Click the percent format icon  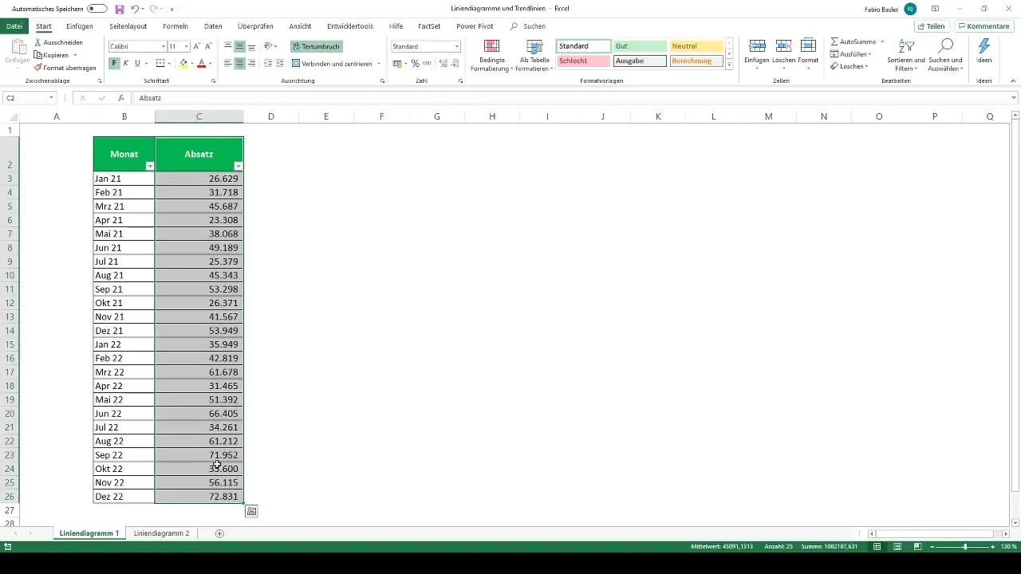pyautogui.click(x=415, y=63)
